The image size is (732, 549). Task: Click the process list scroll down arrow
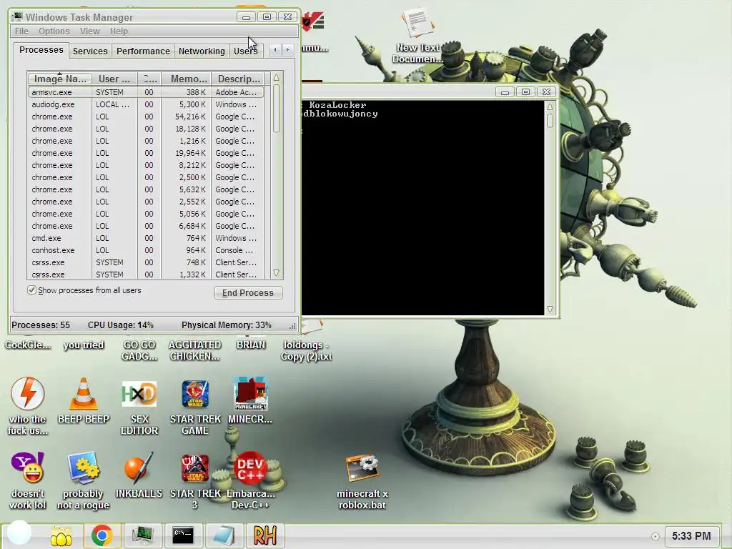277,272
